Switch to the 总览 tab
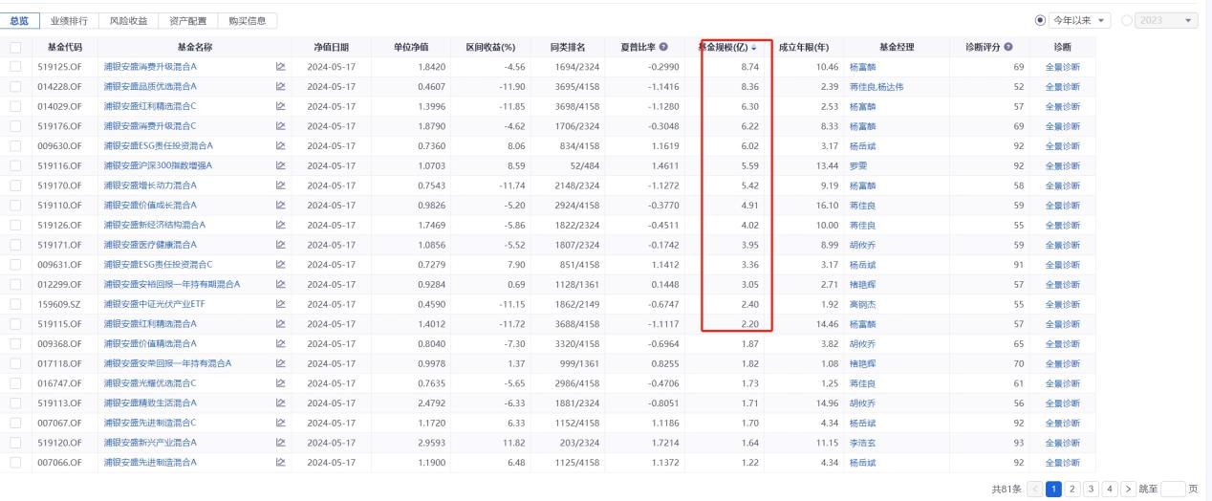This screenshot has width=1212, height=501. coord(19,20)
